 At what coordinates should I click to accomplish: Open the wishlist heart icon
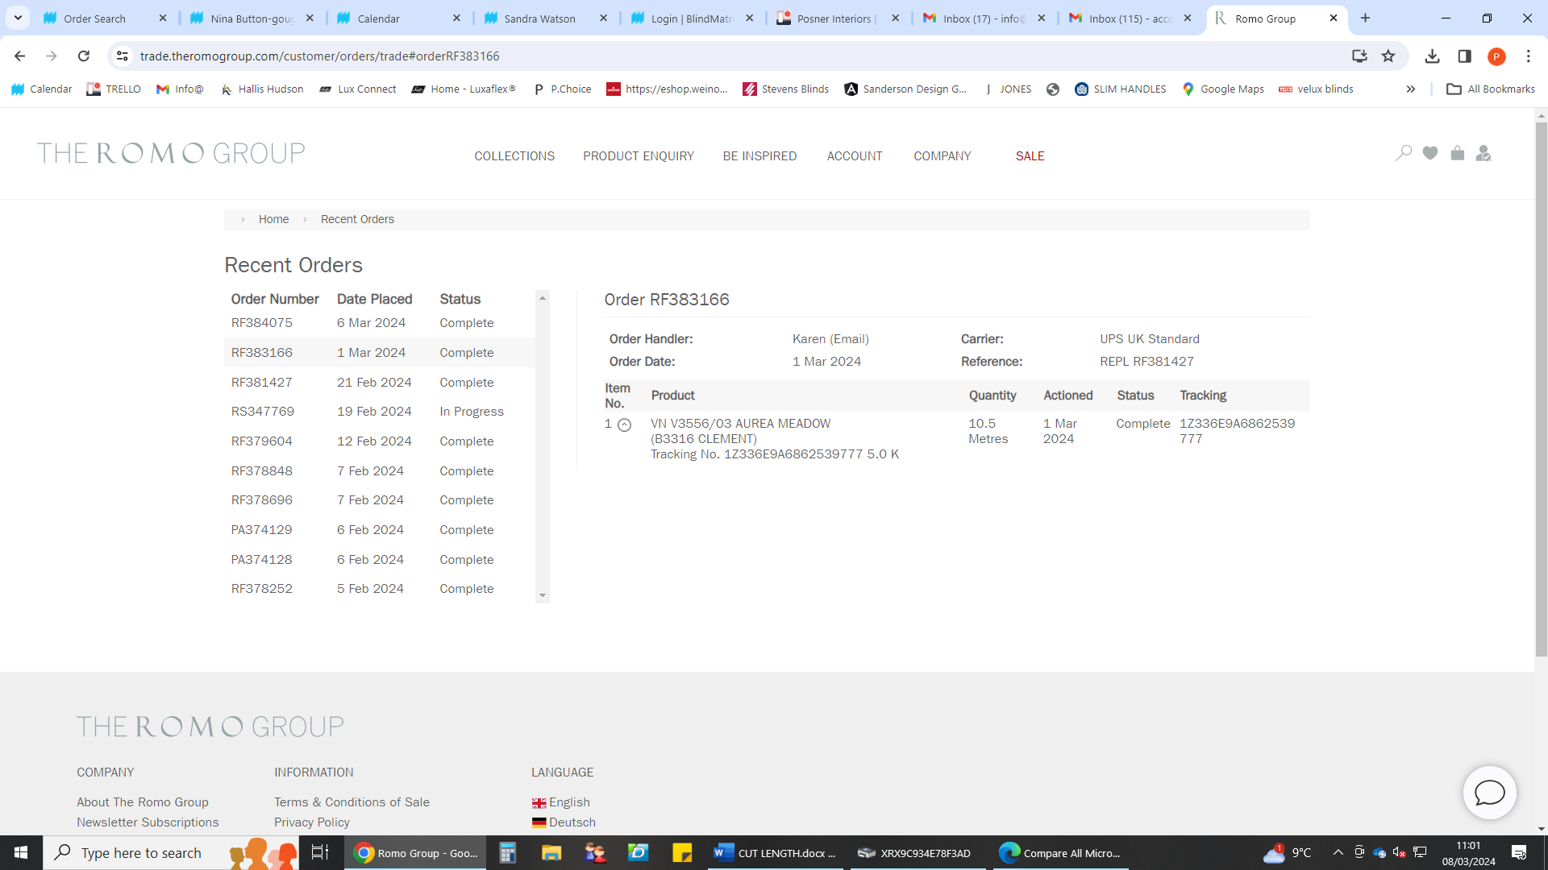[1430, 153]
